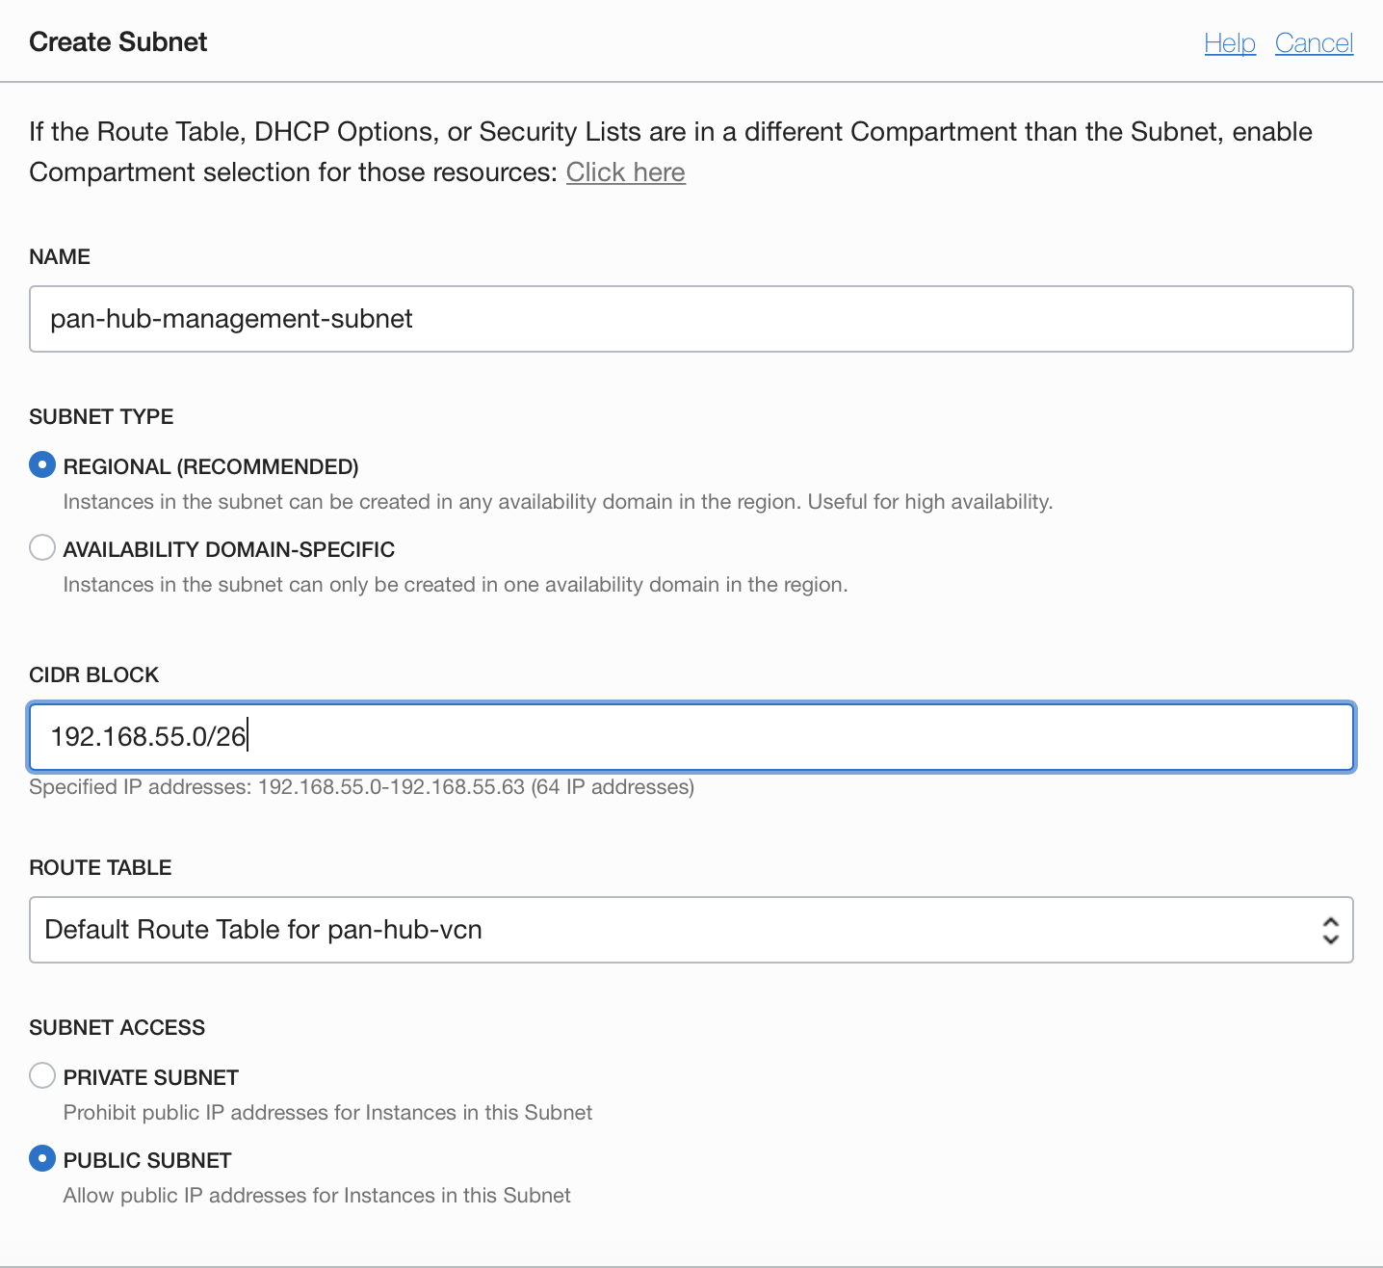Image resolution: width=1383 pixels, height=1268 pixels.
Task: Select the Regional (Recommended) radio button
Action: 42,465
